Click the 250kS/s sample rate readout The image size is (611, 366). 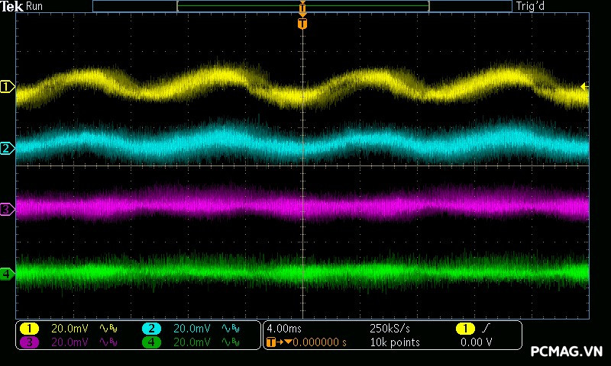pos(390,329)
